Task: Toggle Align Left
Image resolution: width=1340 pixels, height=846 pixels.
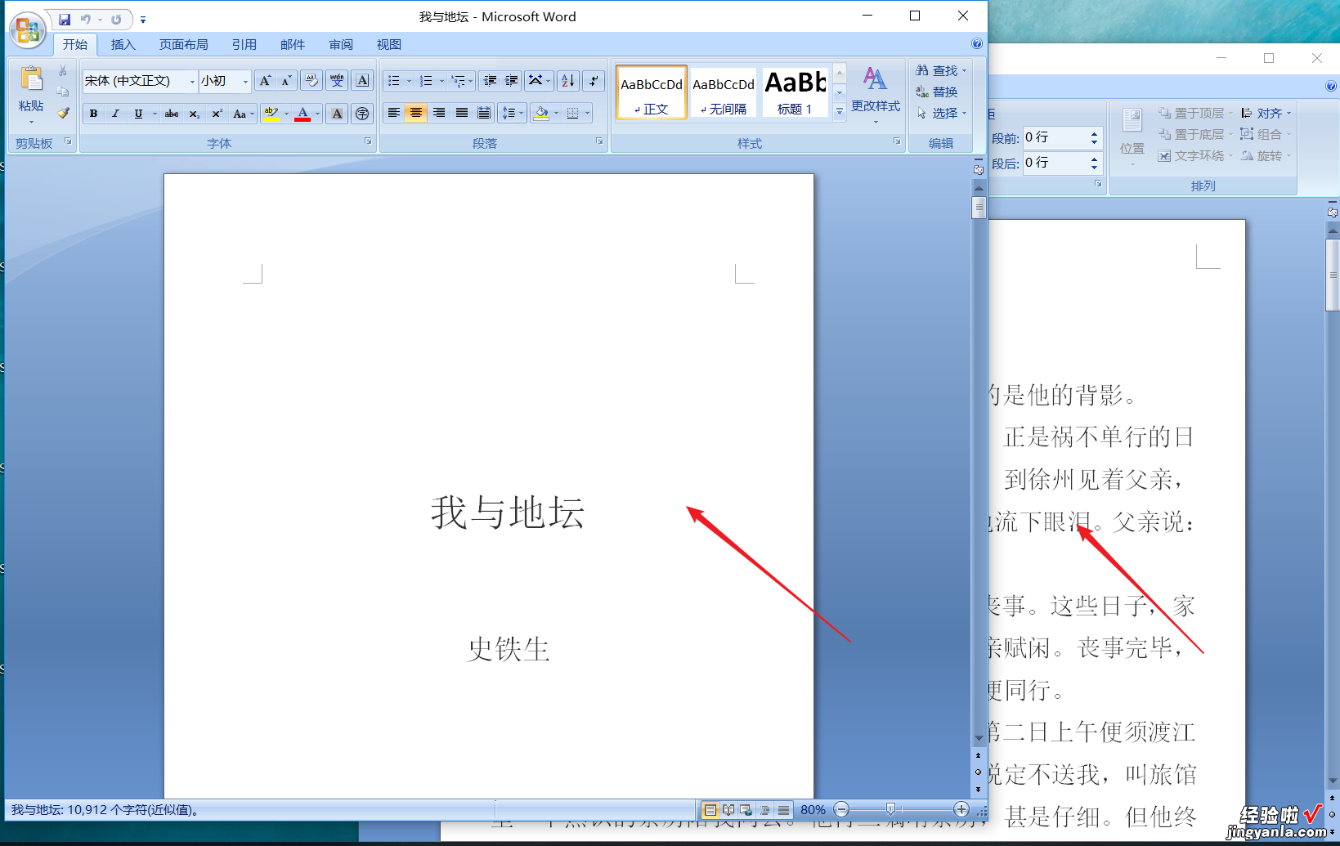Action: pyautogui.click(x=394, y=113)
